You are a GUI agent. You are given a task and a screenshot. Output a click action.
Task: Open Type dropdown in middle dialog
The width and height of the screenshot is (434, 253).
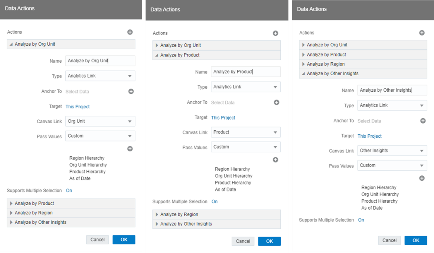pyautogui.click(x=246, y=87)
